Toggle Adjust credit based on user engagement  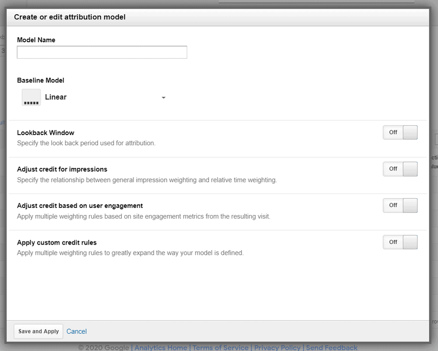point(400,205)
